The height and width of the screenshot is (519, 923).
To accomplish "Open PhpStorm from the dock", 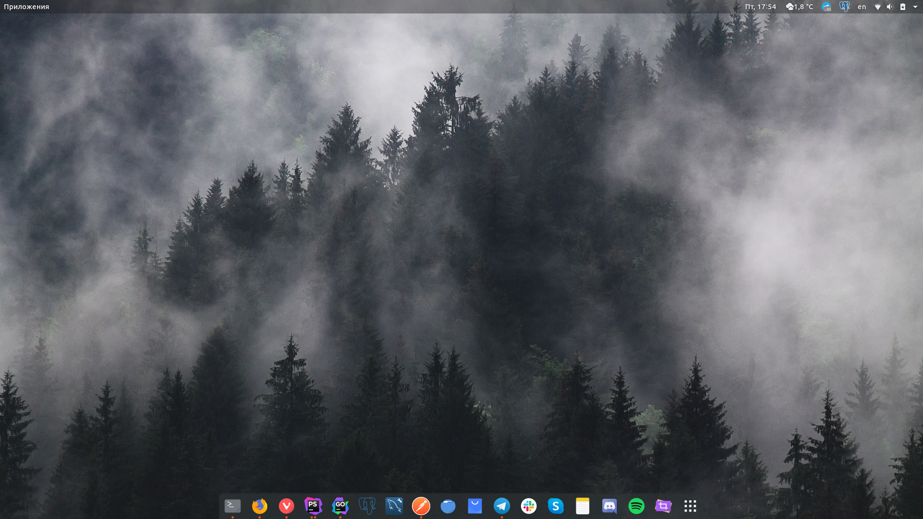I will (313, 506).
